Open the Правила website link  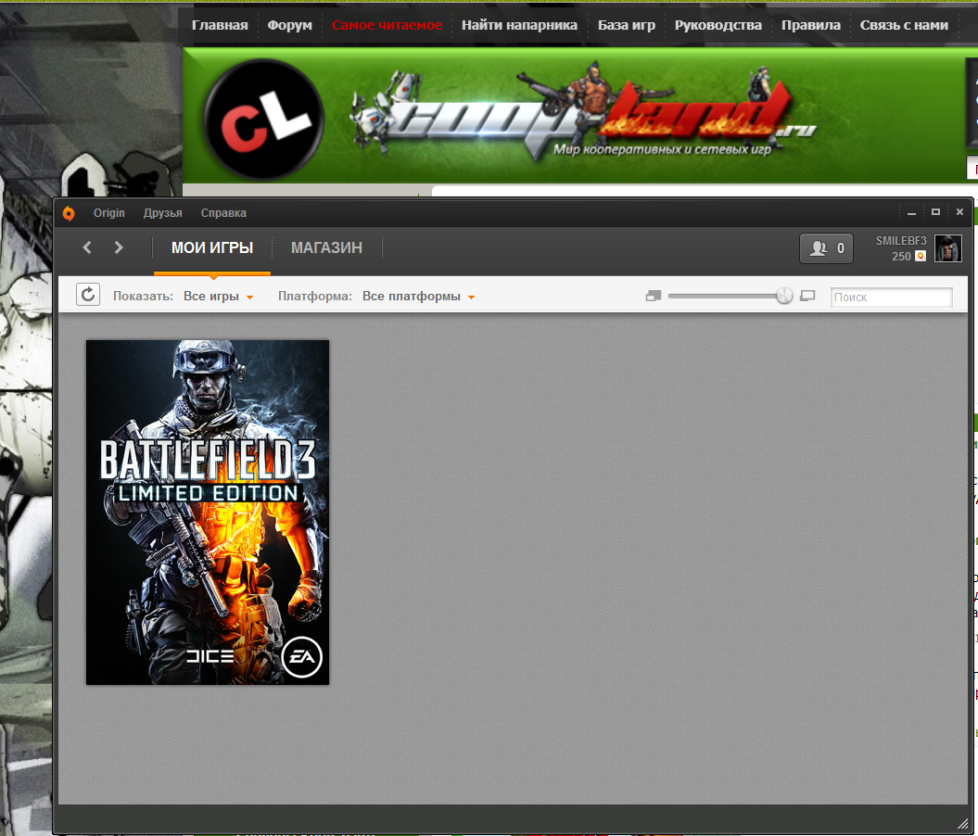pyautogui.click(x=811, y=26)
